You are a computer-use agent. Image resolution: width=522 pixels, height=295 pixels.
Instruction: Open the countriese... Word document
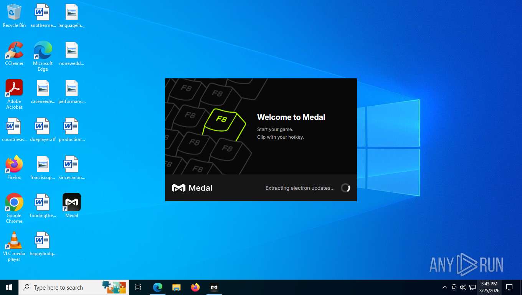14,130
